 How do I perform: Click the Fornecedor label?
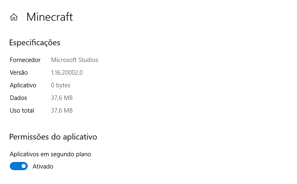pyautogui.click(x=25, y=60)
